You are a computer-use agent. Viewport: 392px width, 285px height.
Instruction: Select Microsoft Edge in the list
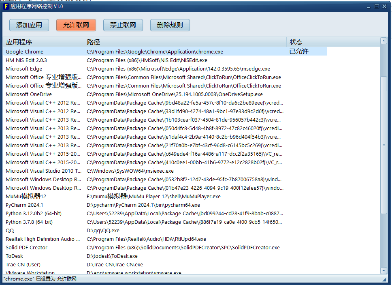pos(24,69)
